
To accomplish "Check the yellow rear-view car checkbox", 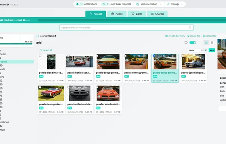I will tap(97, 56).
